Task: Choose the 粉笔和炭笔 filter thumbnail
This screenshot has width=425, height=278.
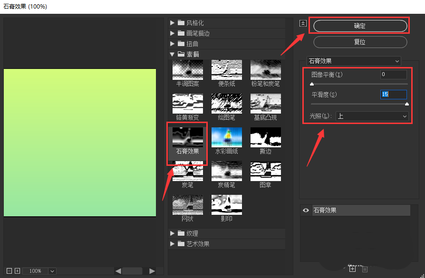Action: coord(266,70)
